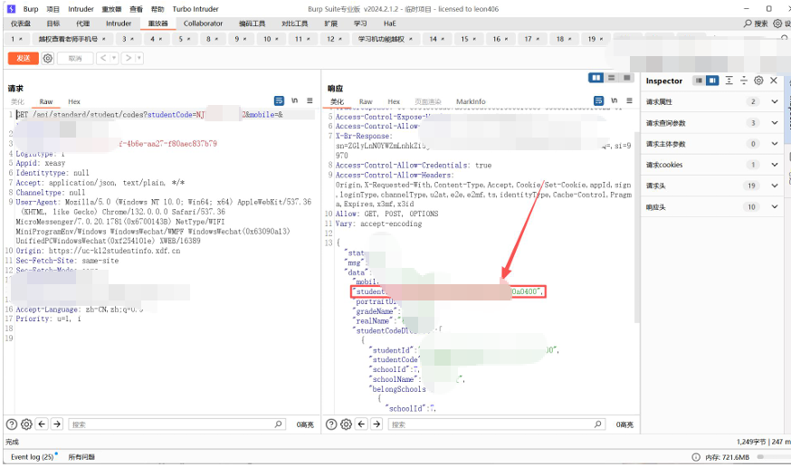Focus the request pane search field
The width and height of the screenshot is (791, 467).
point(176,424)
